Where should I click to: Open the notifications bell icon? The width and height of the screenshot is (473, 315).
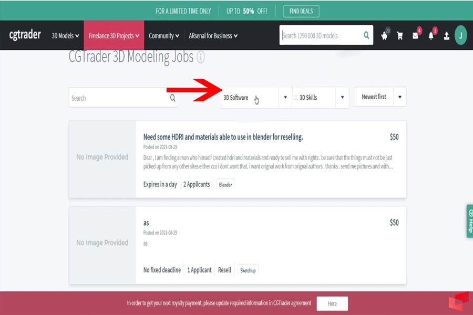point(431,36)
